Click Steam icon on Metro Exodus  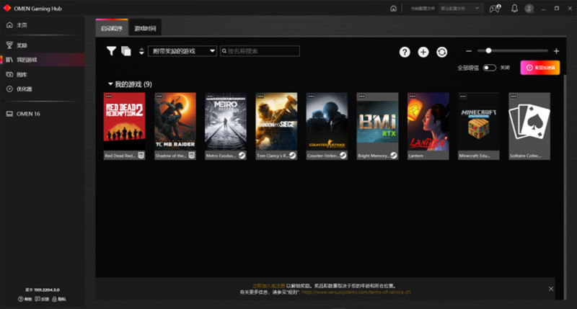click(242, 156)
